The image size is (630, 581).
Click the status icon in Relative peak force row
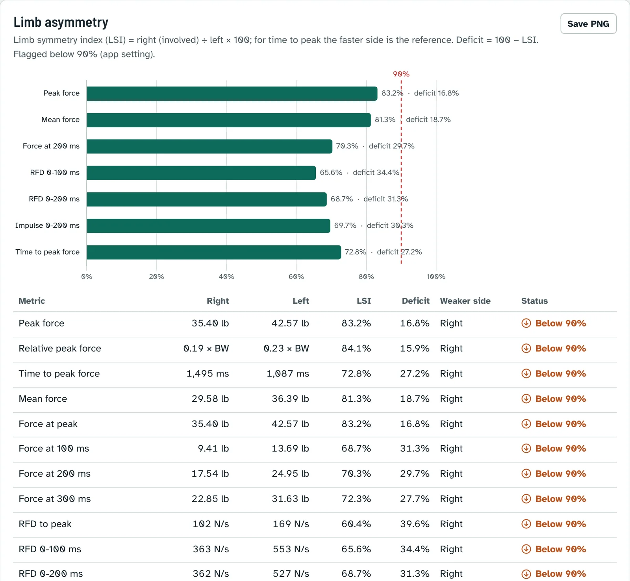click(526, 349)
